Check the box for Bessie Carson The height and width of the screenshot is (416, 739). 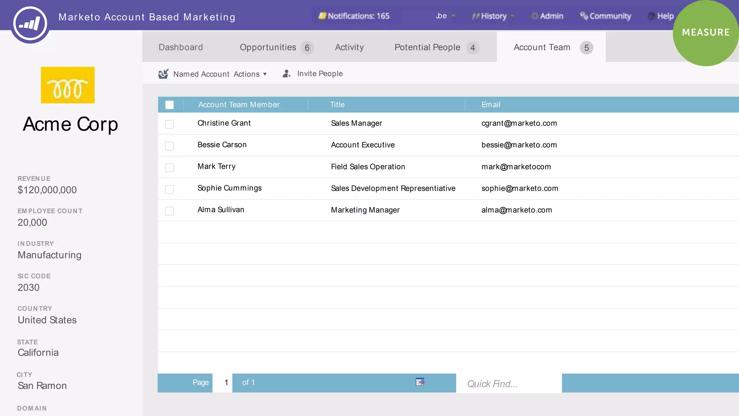coord(169,146)
